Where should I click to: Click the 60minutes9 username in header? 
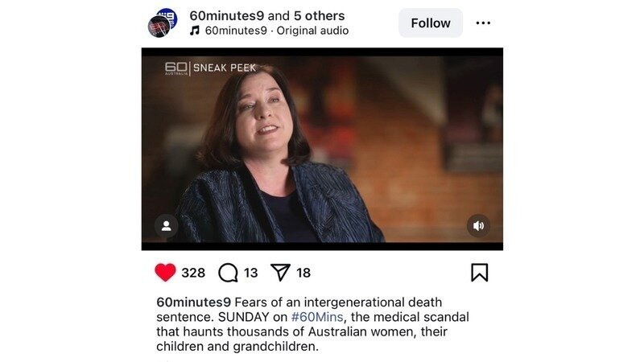[227, 15]
